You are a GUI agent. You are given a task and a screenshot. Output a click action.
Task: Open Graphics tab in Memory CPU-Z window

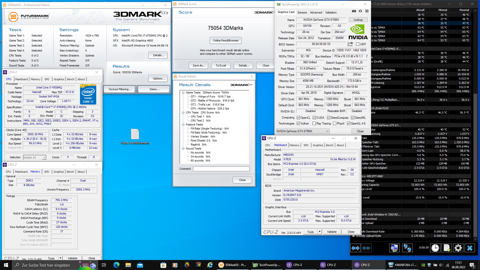click(58, 172)
